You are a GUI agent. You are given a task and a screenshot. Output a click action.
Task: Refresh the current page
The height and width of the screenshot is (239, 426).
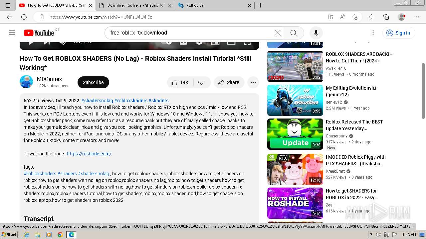point(24,17)
